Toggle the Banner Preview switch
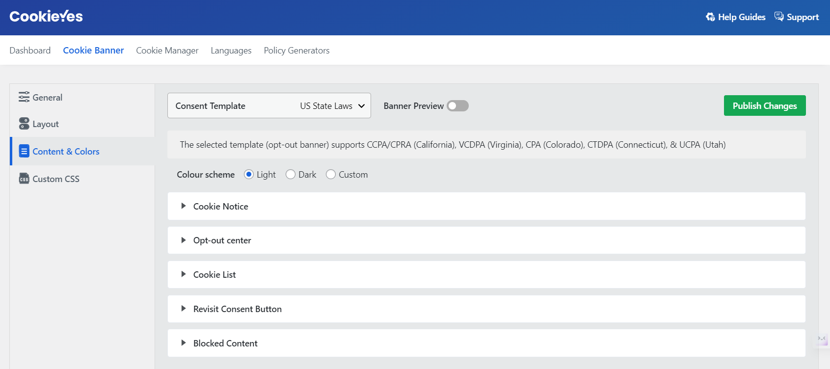830x369 pixels. pyautogui.click(x=457, y=106)
